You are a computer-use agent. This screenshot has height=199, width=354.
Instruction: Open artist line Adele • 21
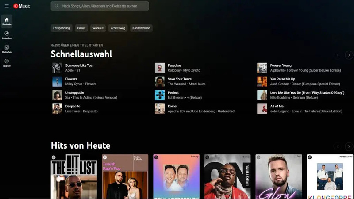click(x=73, y=70)
